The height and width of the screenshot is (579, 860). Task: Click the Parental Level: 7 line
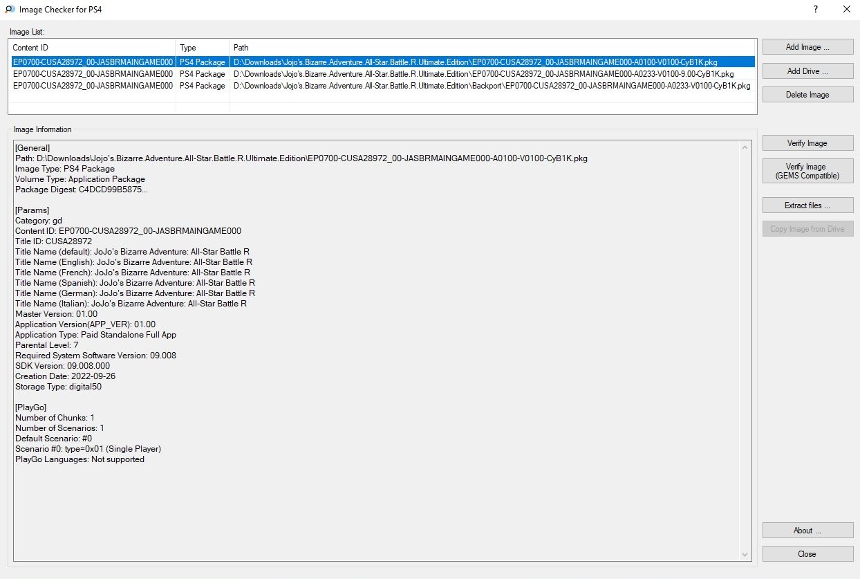47,345
